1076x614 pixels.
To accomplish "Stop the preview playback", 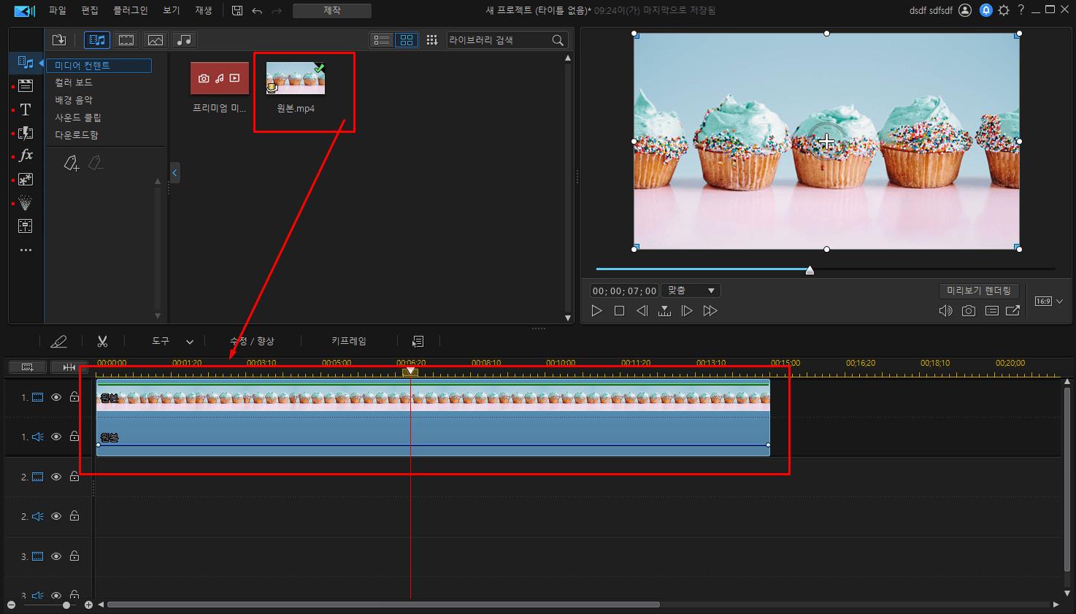I will pos(619,311).
